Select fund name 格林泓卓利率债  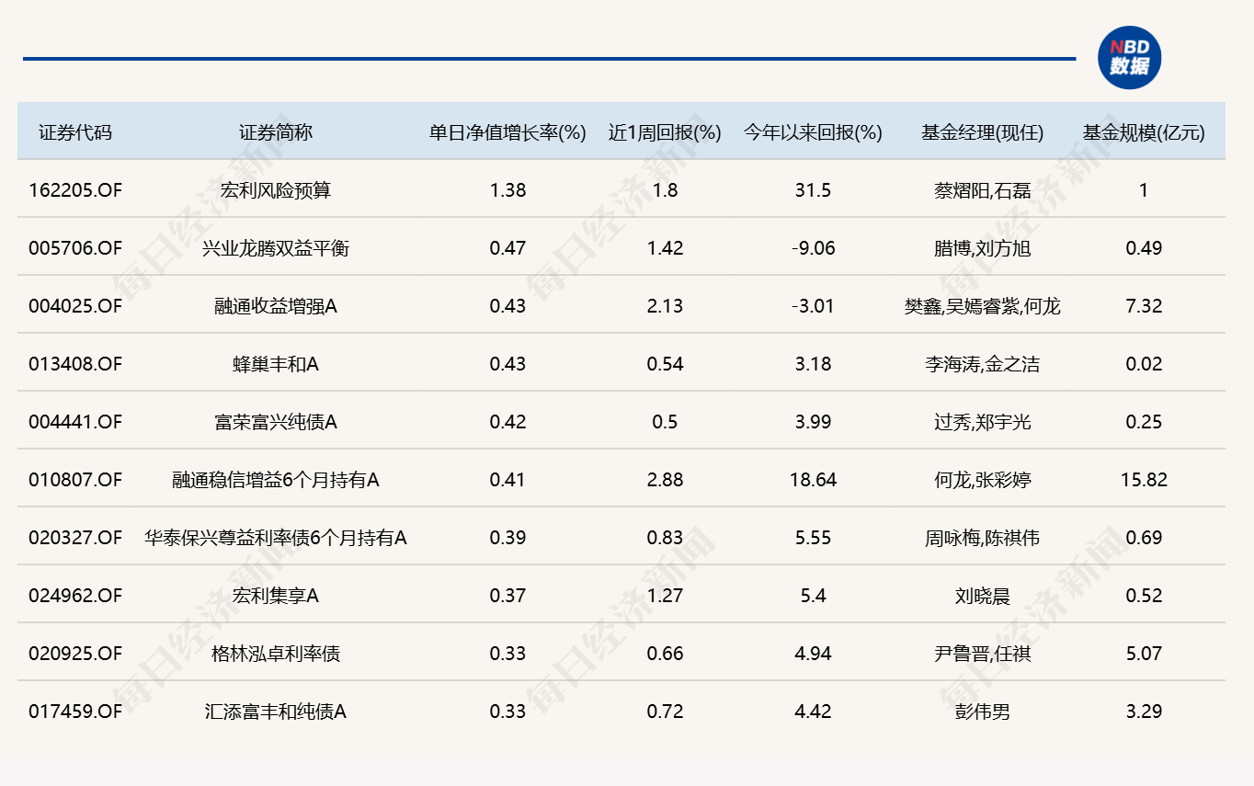pyautogui.click(x=276, y=654)
